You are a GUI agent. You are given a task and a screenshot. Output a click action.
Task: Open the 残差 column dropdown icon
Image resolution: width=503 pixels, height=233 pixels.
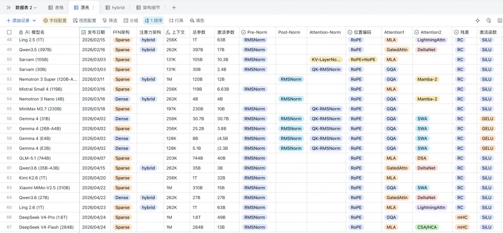[456, 33]
